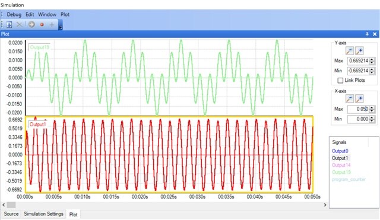The height and width of the screenshot is (220, 380).
Task: Select the program_counter signal
Action: pos(349,179)
